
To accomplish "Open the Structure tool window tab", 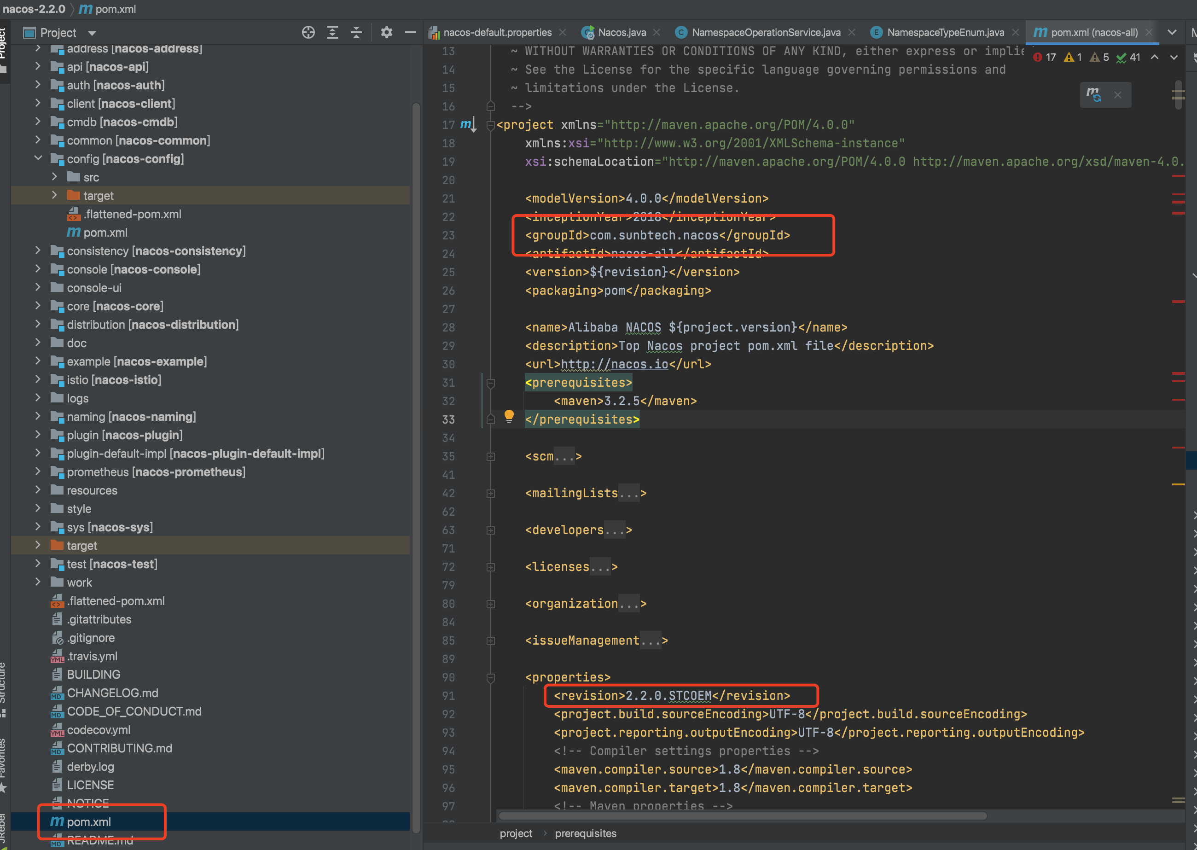I will tap(3, 690).
